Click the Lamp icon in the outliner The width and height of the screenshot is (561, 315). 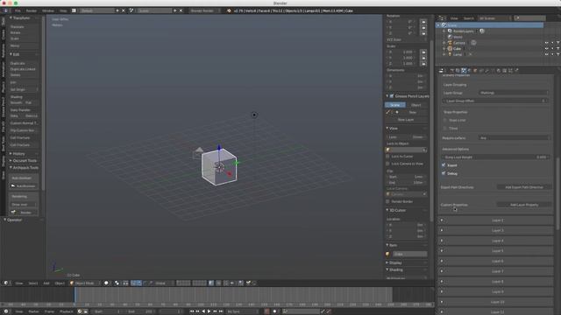450,54
